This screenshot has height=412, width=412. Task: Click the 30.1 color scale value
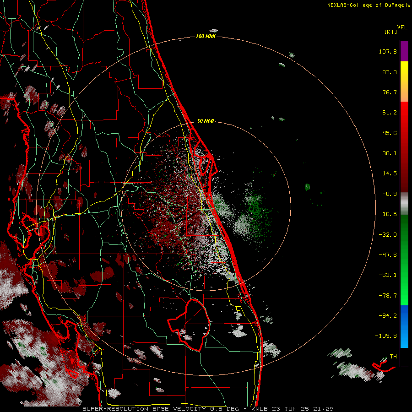(x=390, y=153)
